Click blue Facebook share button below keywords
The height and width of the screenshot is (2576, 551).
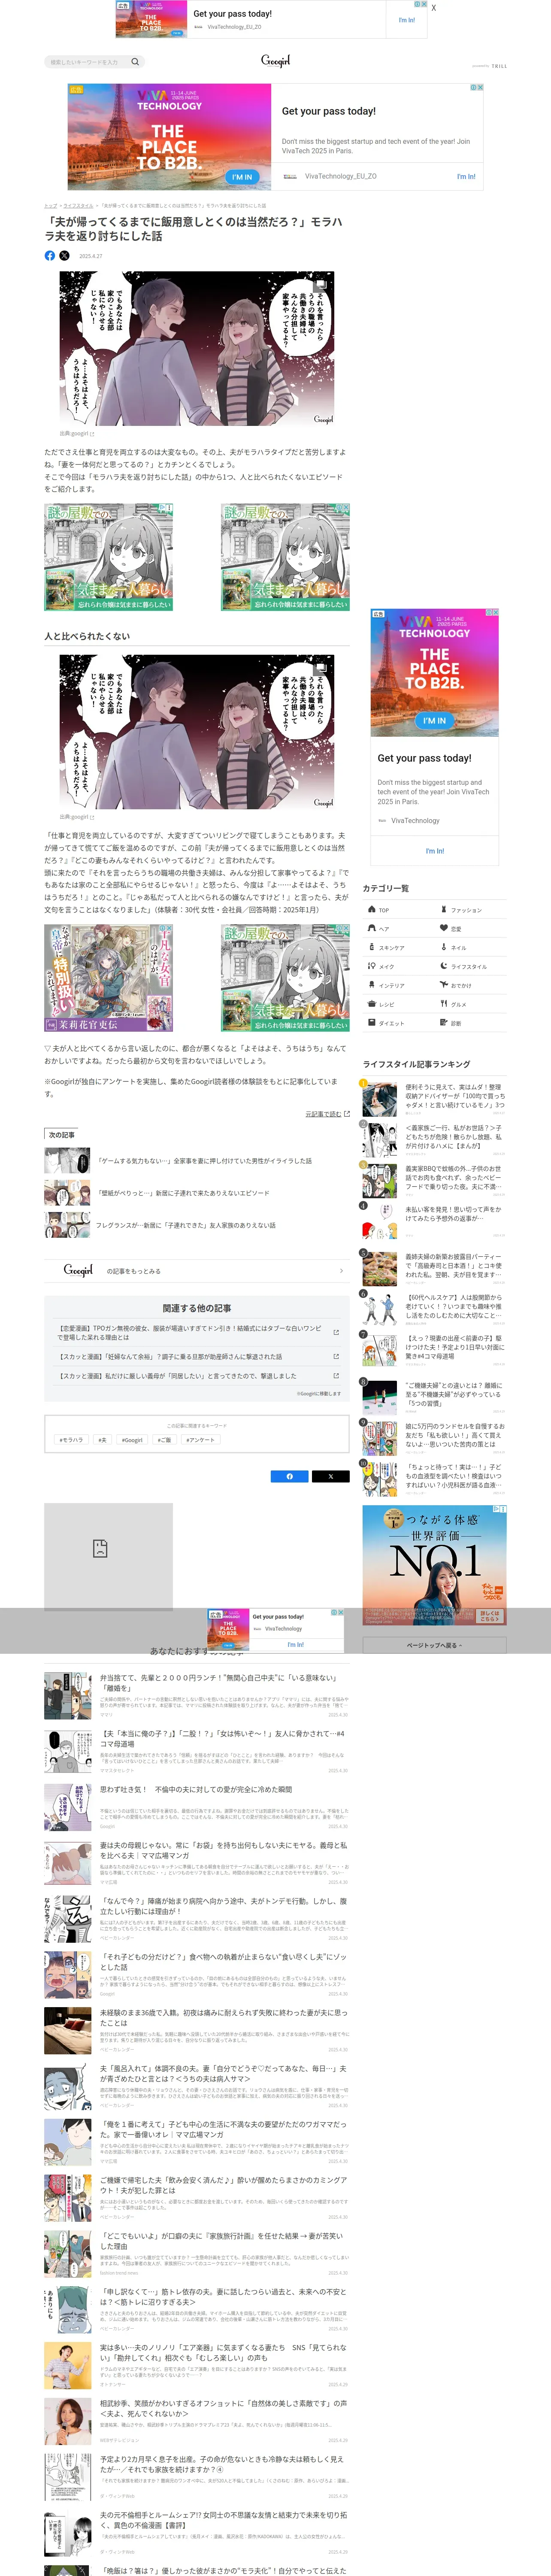point(290,1476)
